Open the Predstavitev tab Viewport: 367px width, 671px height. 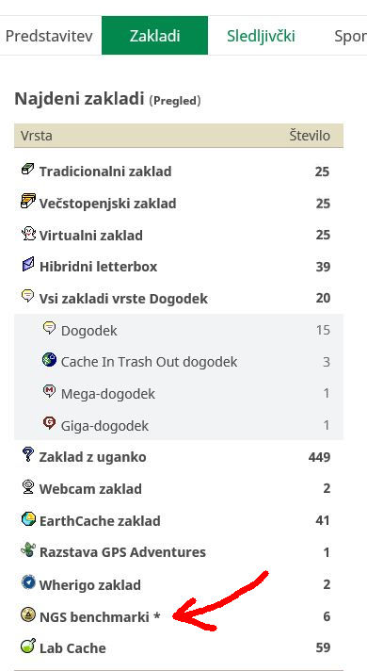(49, 36)
